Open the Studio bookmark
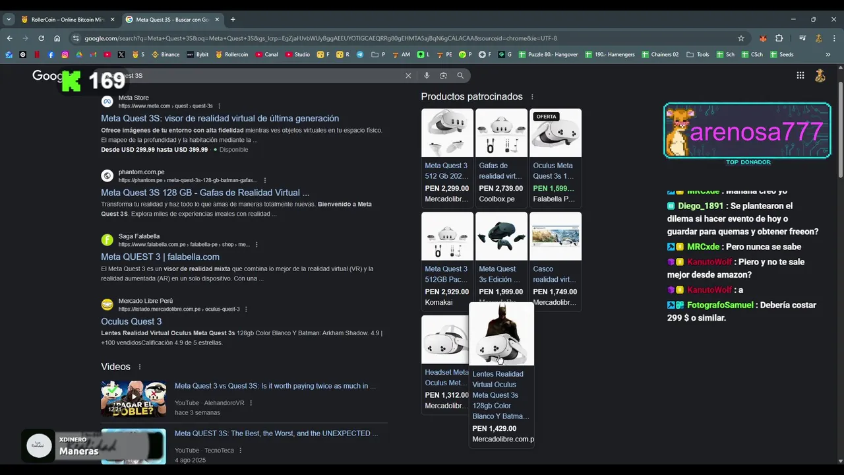Screen dimensions: 844x475 click(297, 55)
